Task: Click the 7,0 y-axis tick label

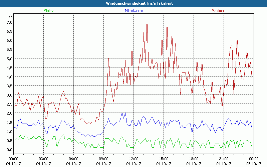Action: [x=9, y=22]
